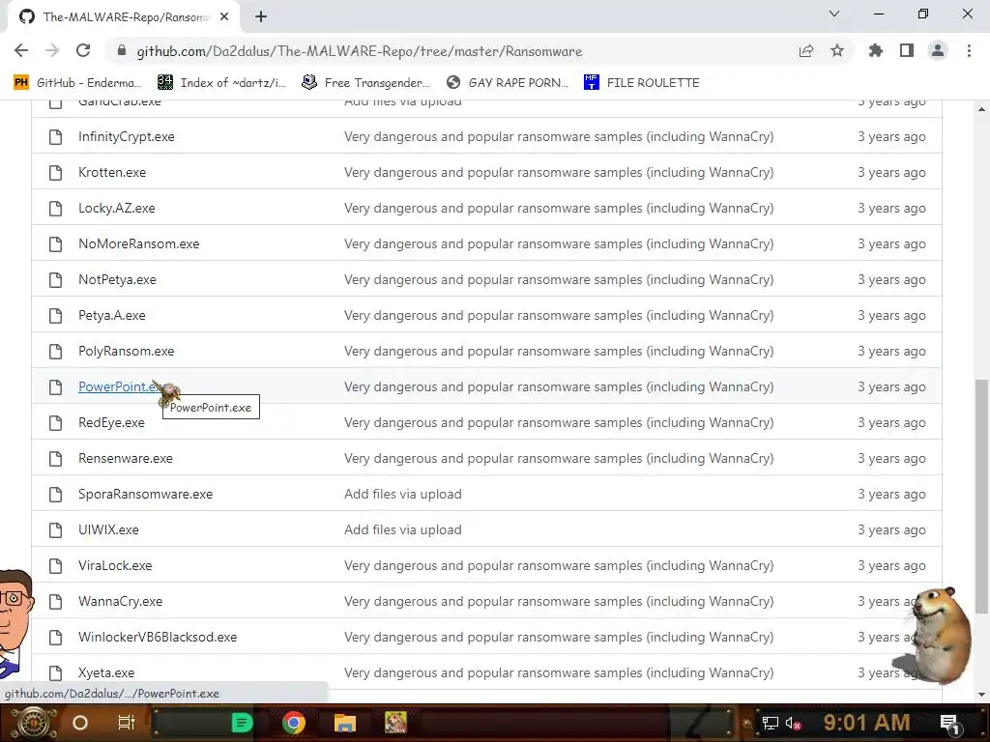990x742 pixels.
Task: Click the PolyRansom.exe file icon
Action: pos(55,352)
